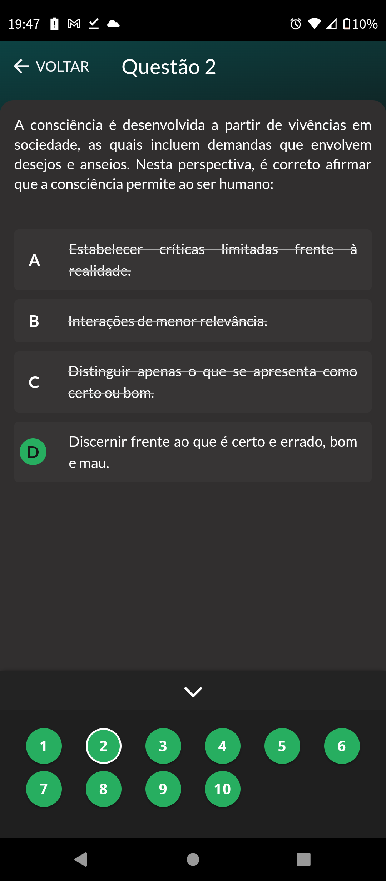Open Gmail notification icon in status bar
The width and height of the screenshot is (386, 881).
point(74,24)
